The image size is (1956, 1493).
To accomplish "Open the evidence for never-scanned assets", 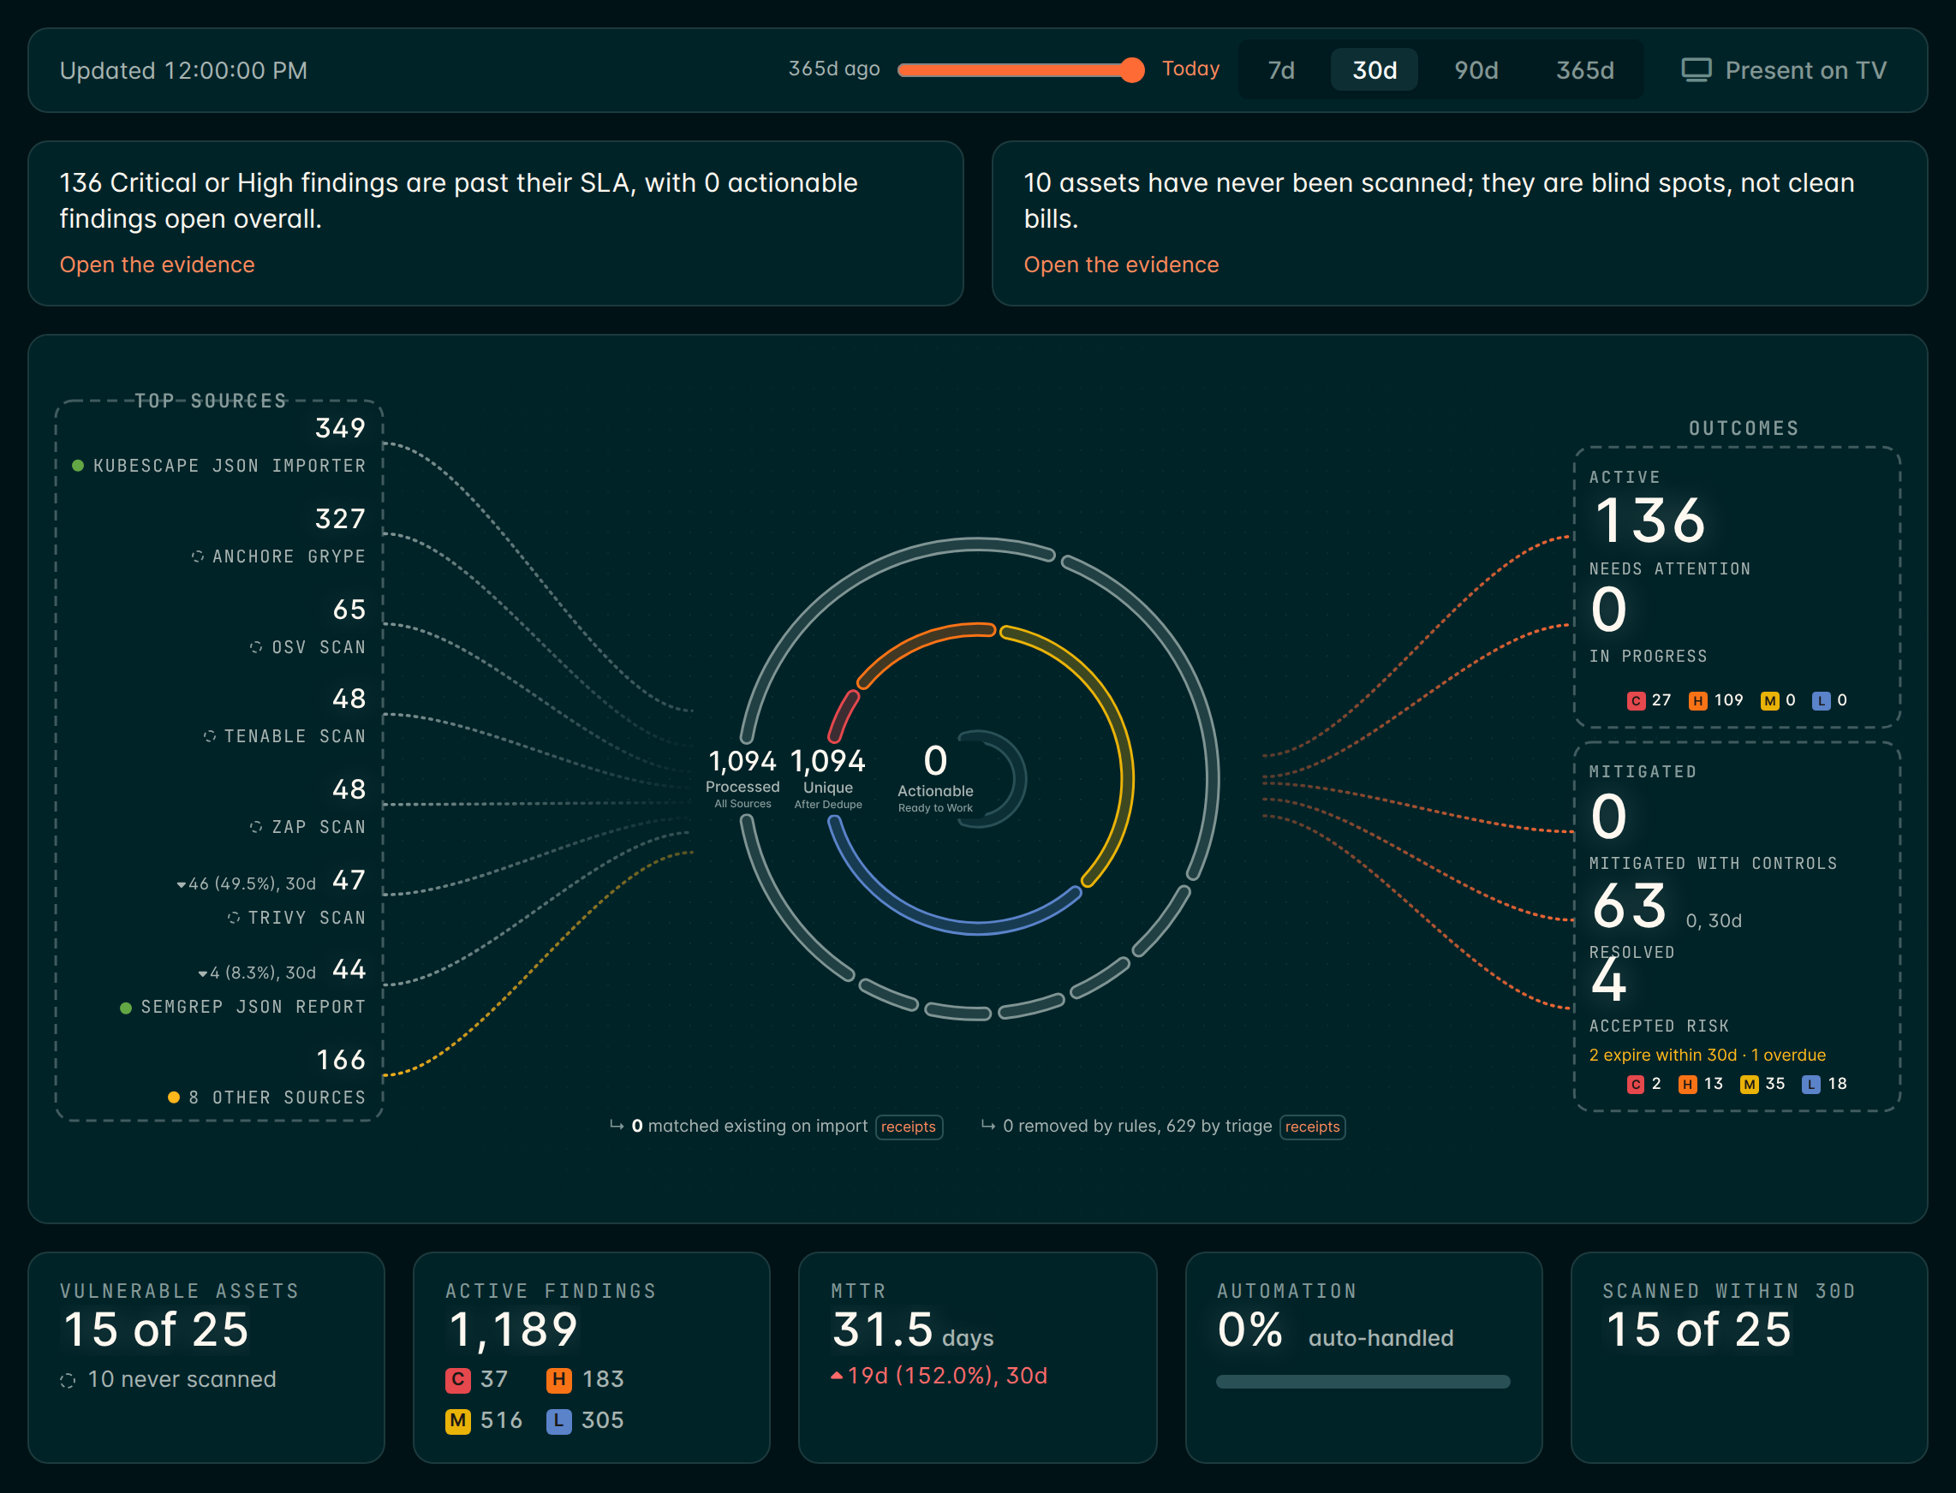I will (1121, 265).
